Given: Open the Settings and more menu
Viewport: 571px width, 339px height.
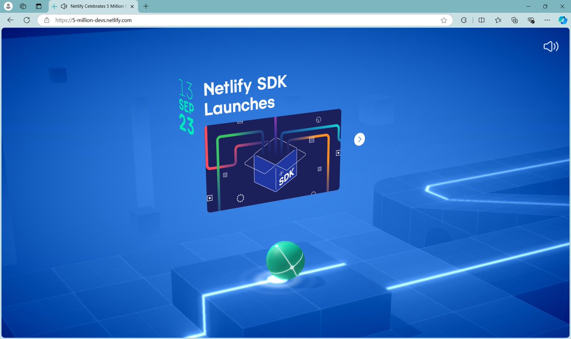Looking at the screenshot, I should (547, 20).
